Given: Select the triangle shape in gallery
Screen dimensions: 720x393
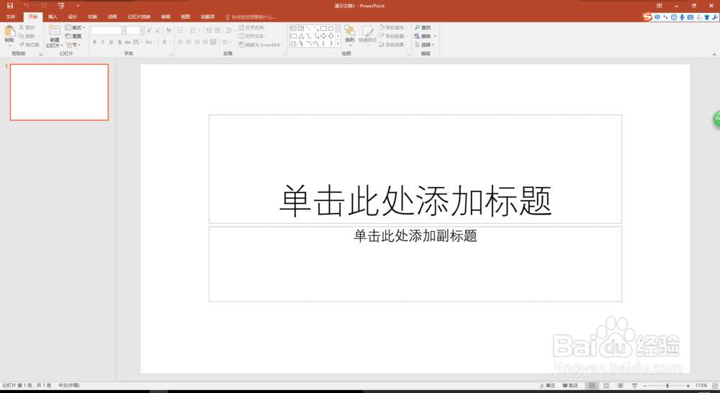Looking at the screenshot, I should pyautogui.click(x=301, y=36).
